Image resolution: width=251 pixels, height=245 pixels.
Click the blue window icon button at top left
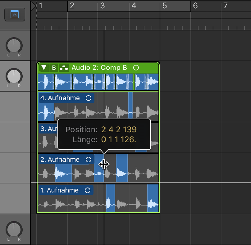(x=15, y=15)
